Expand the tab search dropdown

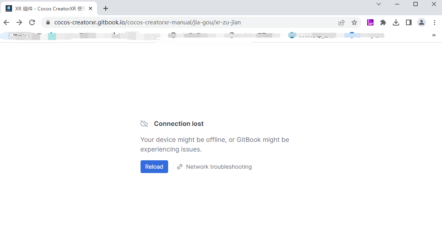click(x=379, y=4)
